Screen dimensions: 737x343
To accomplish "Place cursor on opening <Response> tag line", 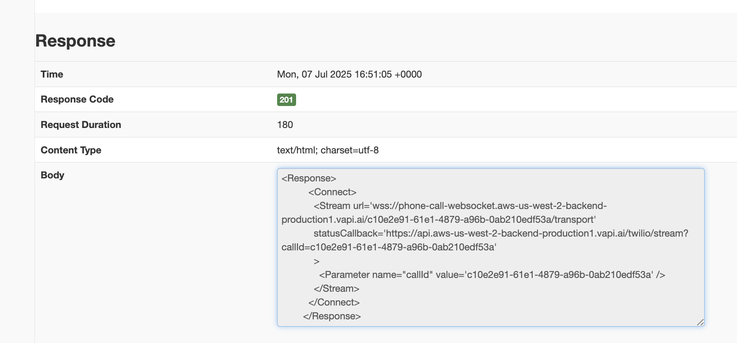I will pyautogui.click(x=309, y=178).
